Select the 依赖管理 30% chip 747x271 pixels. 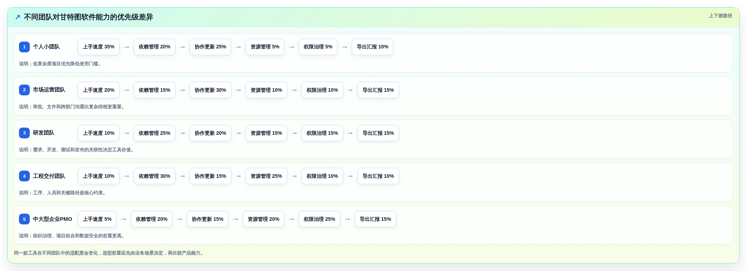(x=155, y=176)
